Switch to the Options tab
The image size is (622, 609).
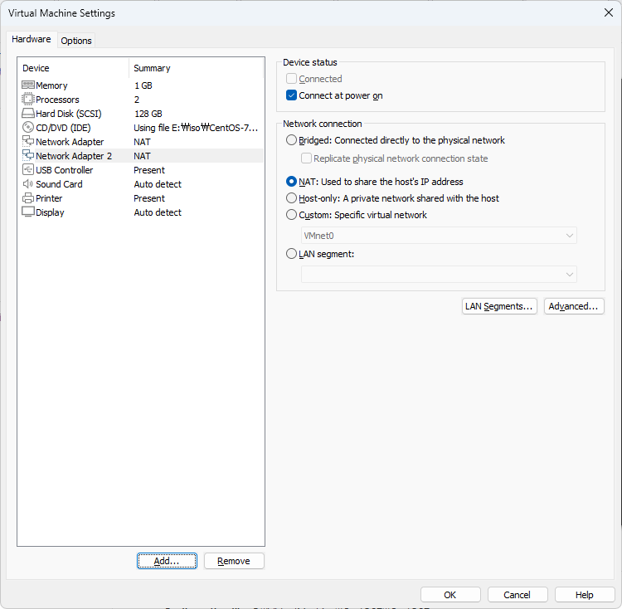pyautogui.click(x=76, y=41)
